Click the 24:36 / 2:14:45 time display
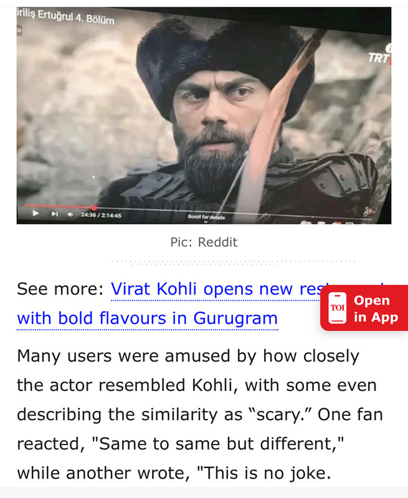 [x=101, y=215]
